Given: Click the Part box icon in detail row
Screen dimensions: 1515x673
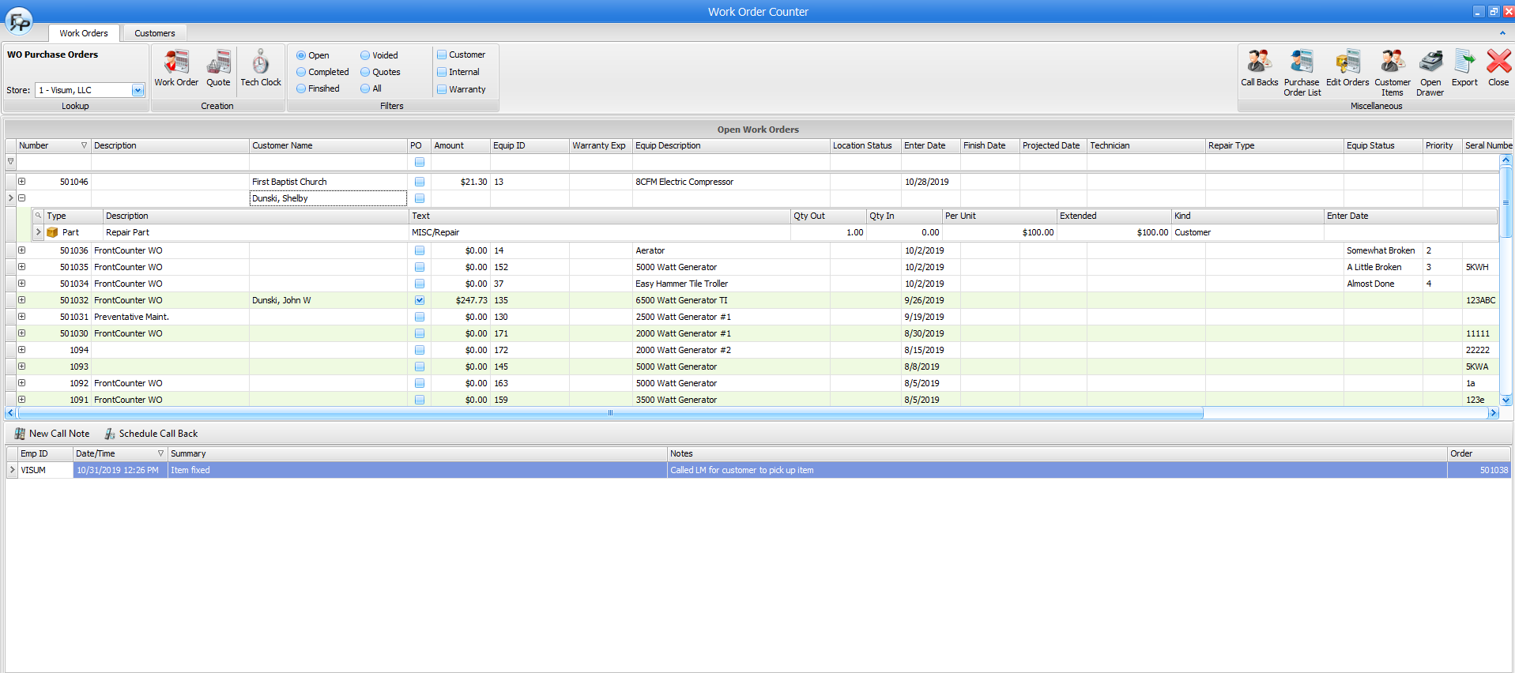Looking at the screenshot, I should [52, 232].
